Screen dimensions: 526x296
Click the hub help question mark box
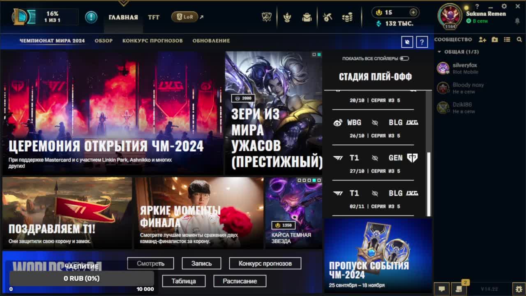pos(422,42)
